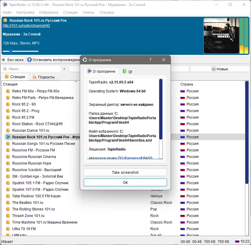This screenshot has width=251, height=245.
Task: Click the star icon of Thrash Zone 101.ru
Action: click(8, 216)
